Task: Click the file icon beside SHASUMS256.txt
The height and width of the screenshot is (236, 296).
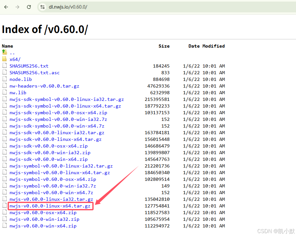Action: click(x=4, y=66)
